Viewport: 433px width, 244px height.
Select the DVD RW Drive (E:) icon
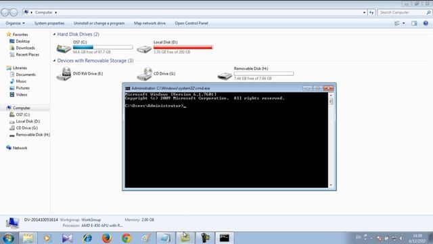pos(64,74)
